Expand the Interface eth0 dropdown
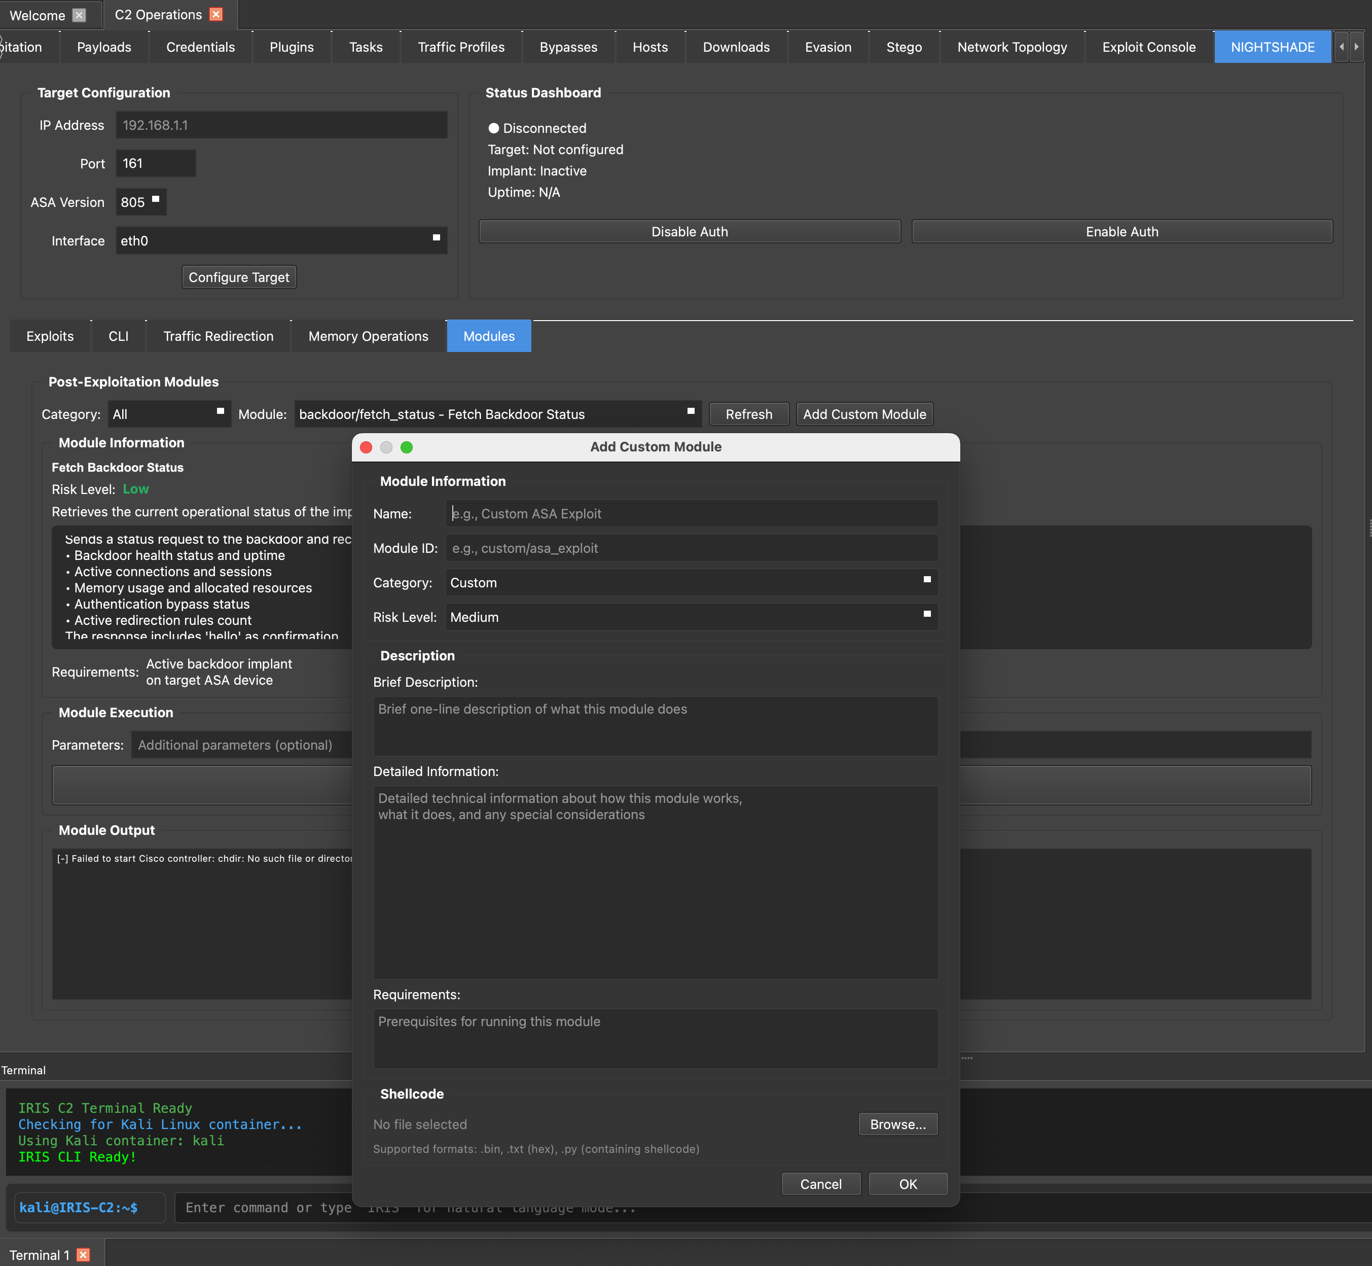Screen dimensions: 1372x1266 click(281, 240)
